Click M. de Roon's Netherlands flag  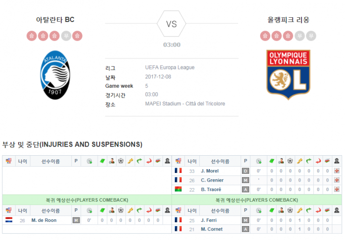point(9,220)
